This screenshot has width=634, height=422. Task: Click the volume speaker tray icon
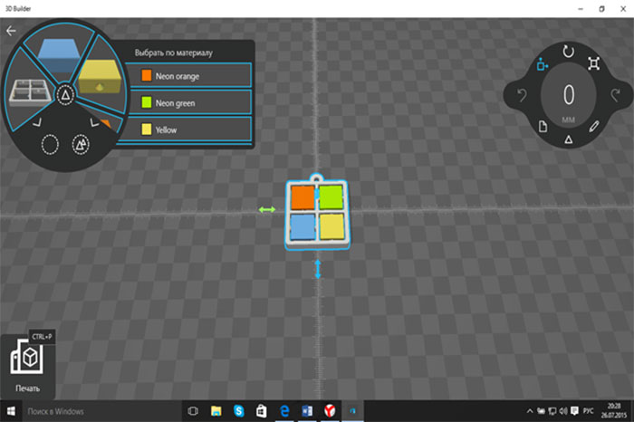562,411
